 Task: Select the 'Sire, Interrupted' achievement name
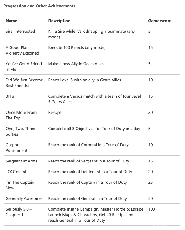(x=20, y=31)
